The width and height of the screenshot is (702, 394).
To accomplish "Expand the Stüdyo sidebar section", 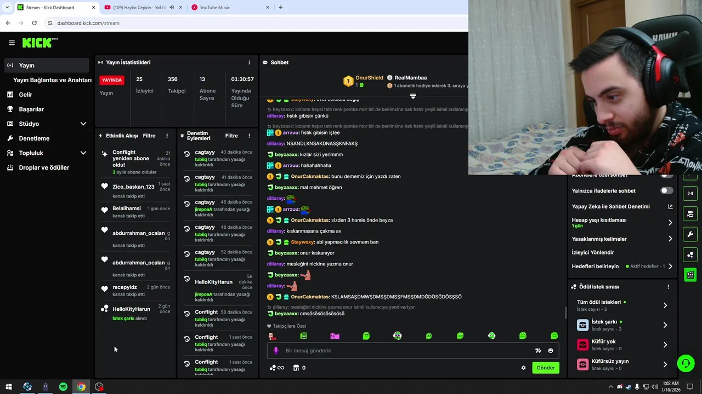I will 83,124.
